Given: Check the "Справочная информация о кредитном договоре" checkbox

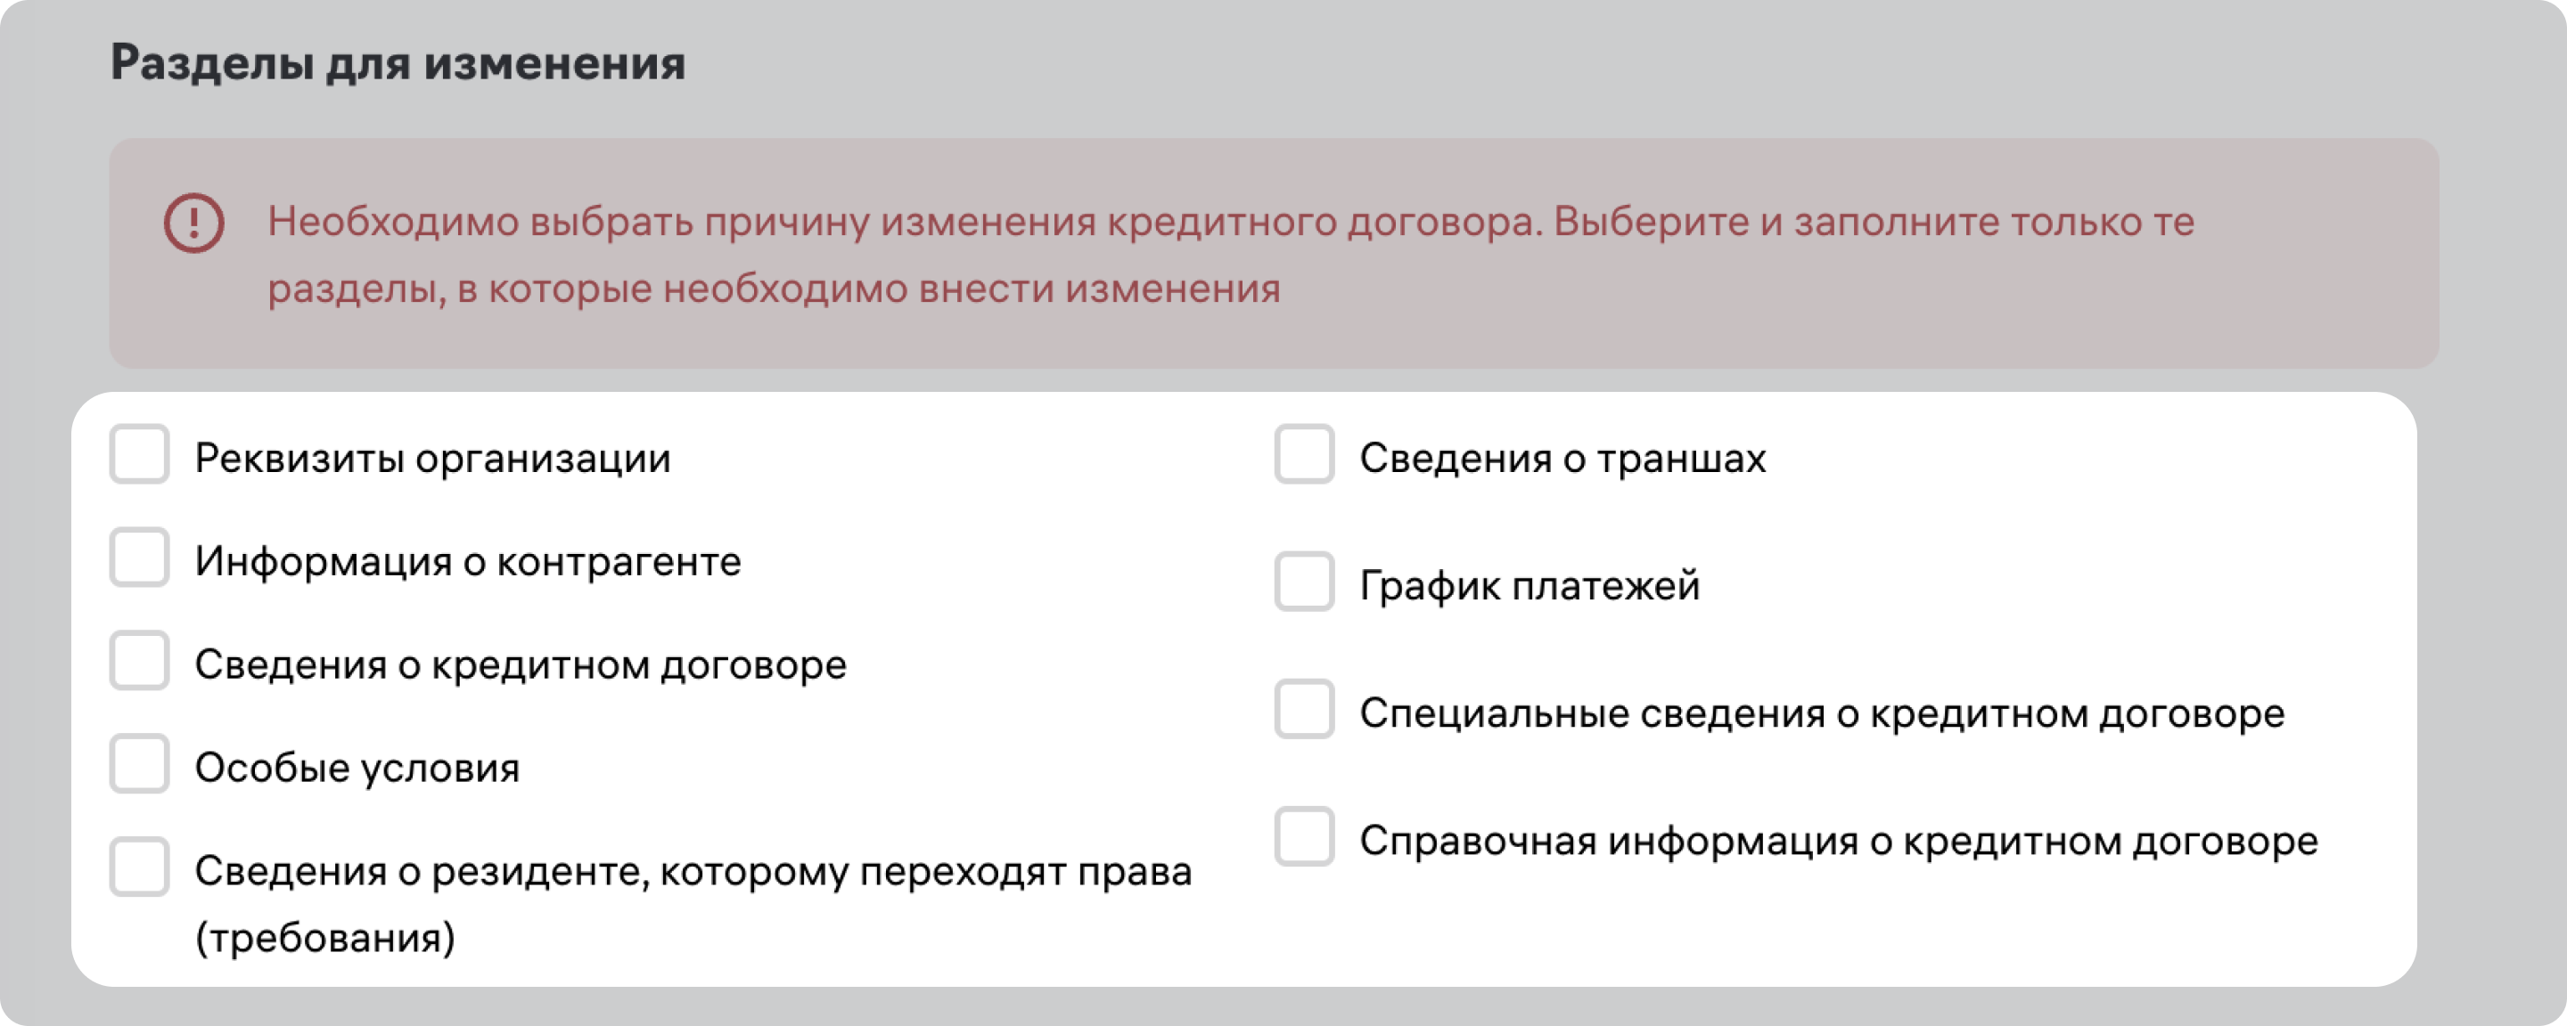Looking at the screenshot, I should point(1303,836).
